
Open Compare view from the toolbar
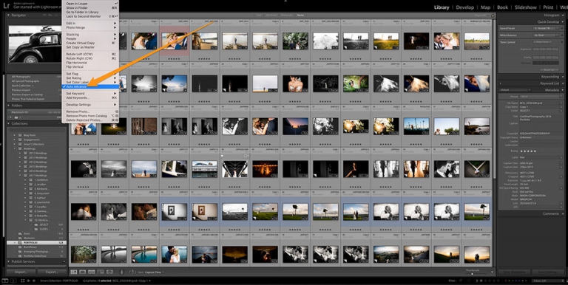point(91,272)
